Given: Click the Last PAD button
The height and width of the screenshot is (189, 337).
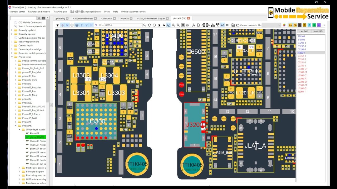Looking at the screenshot, I should pos(304,31).
